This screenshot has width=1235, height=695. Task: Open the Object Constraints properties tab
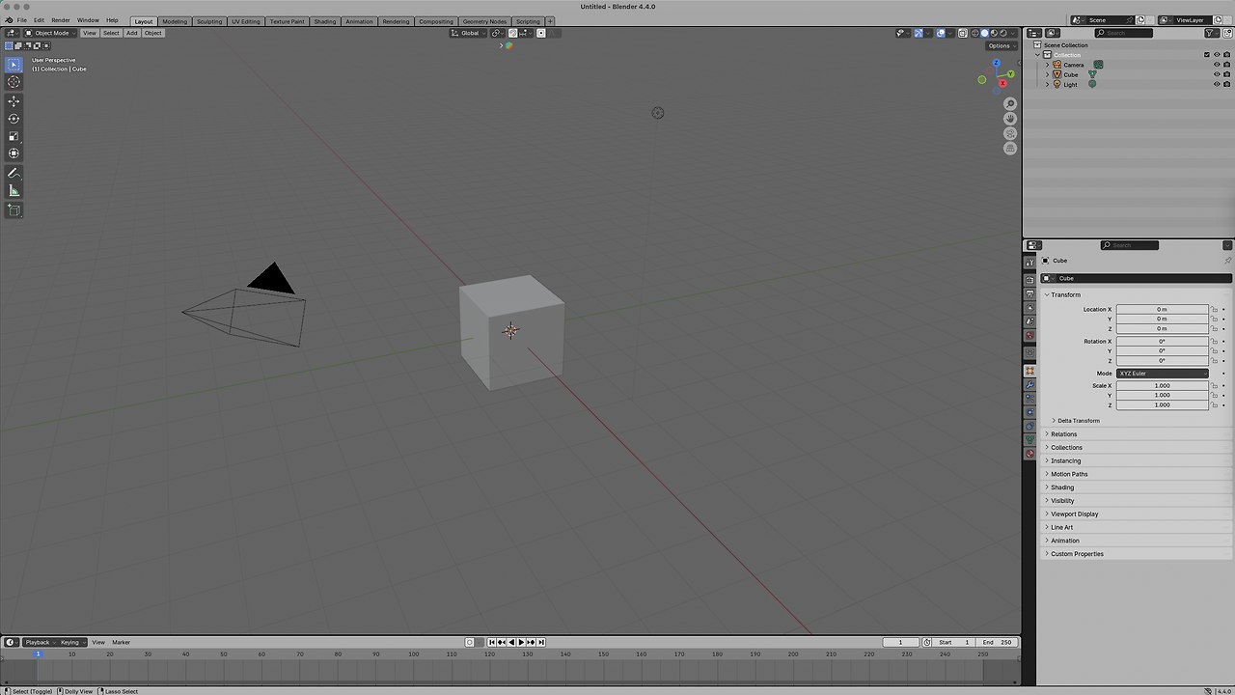[x=1029, y=426]
